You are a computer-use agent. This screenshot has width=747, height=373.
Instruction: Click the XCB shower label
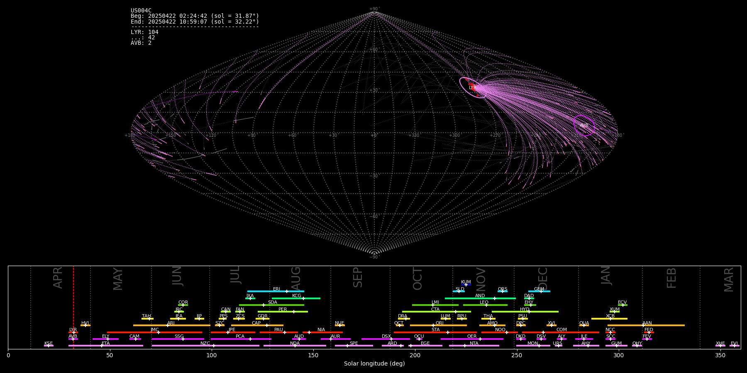pyautogui.click(x=610, y=316)
